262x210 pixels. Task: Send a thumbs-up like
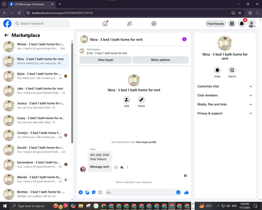(187, 193)
